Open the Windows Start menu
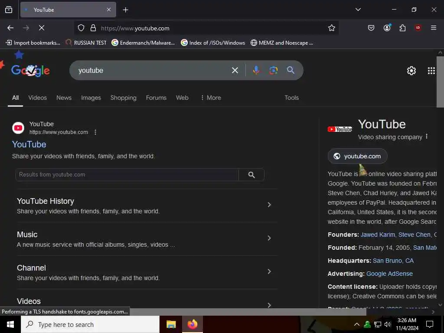The image size is (444, 333). [x=10, y=324]
